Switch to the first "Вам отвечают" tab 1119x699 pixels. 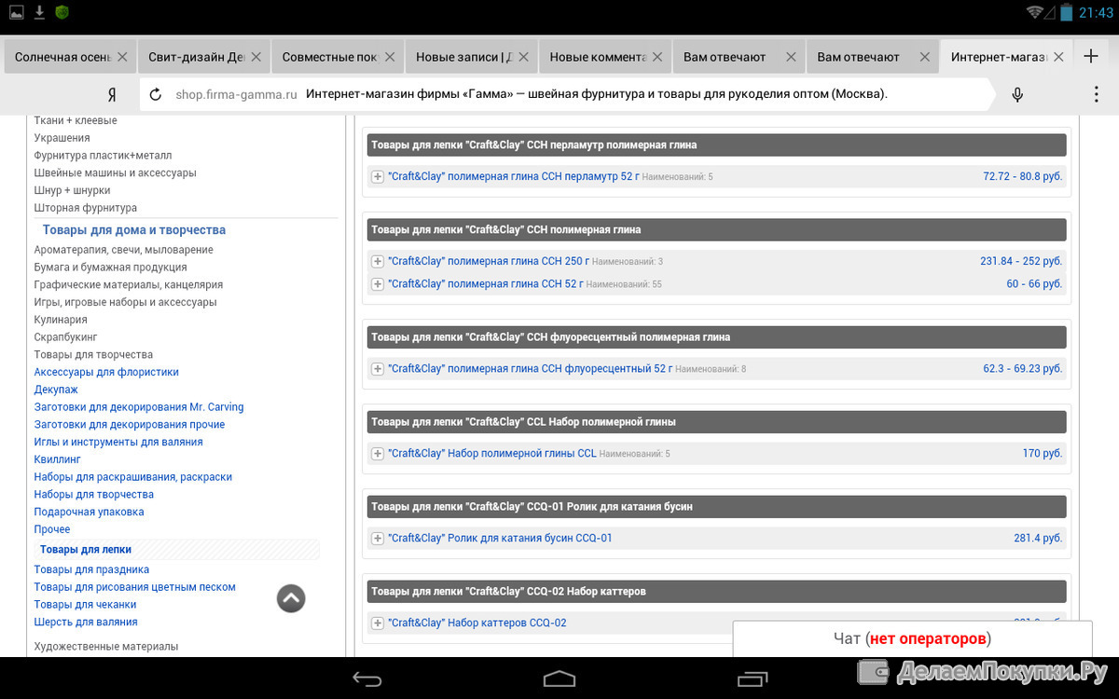click(739, 57)
